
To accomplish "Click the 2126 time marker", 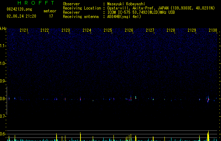I will [129, 30].
